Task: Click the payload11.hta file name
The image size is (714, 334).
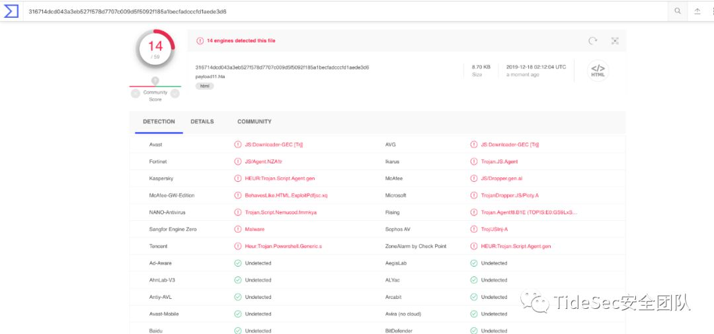Action: (x=210, y=77)
